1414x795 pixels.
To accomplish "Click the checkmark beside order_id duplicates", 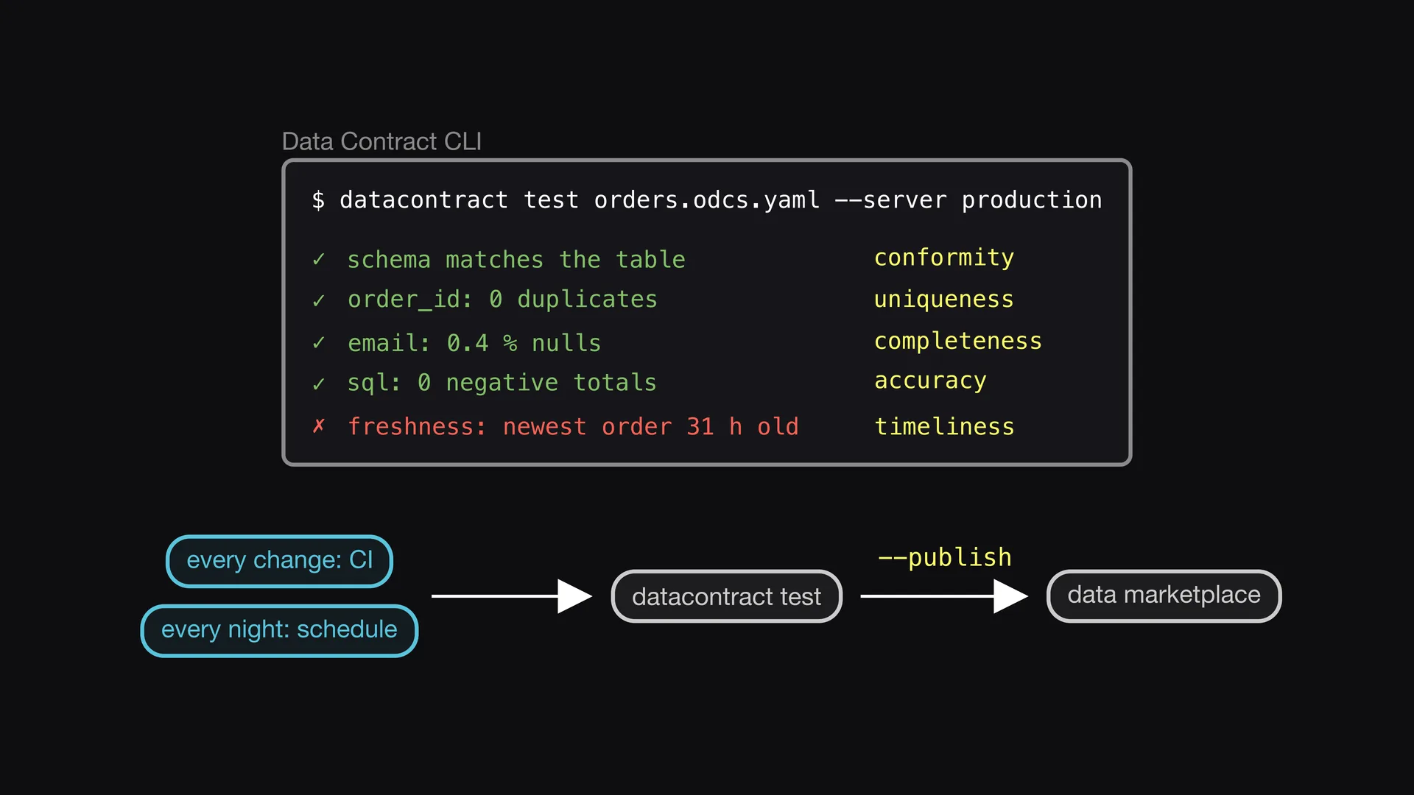I will pyautogui.click(x=318, y=300).
